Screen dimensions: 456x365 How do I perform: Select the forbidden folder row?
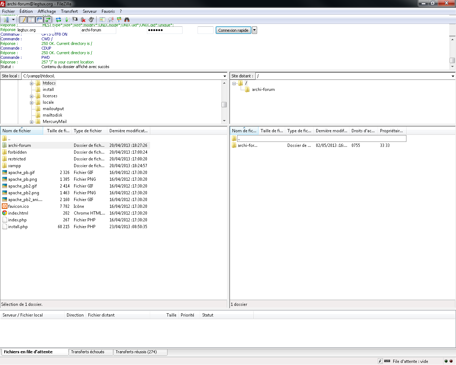coord(75,152)
